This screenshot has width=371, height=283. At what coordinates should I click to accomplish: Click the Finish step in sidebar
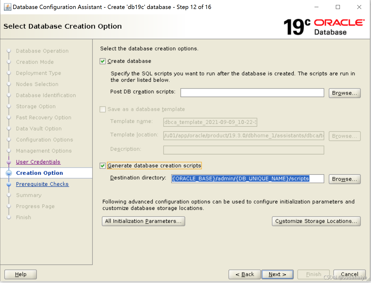24,217
